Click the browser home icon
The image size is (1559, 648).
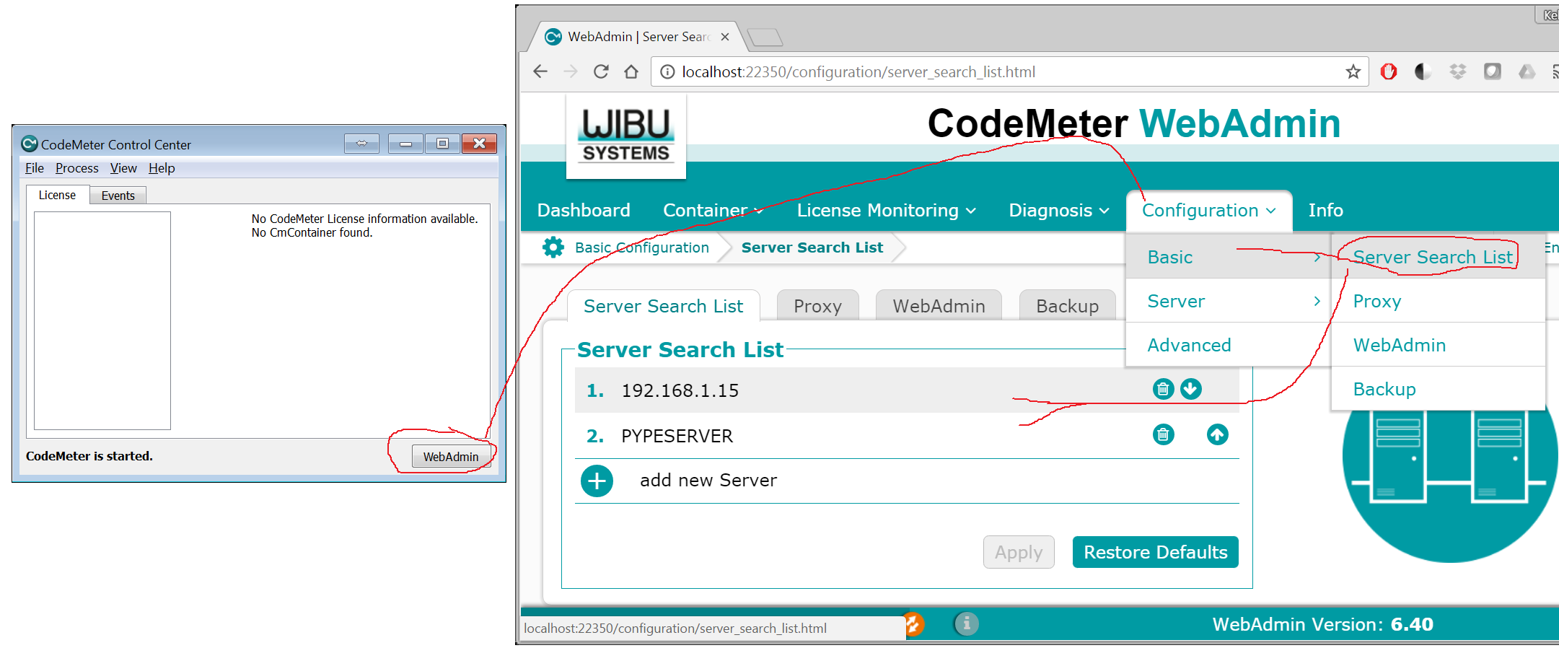pos(631,71)
